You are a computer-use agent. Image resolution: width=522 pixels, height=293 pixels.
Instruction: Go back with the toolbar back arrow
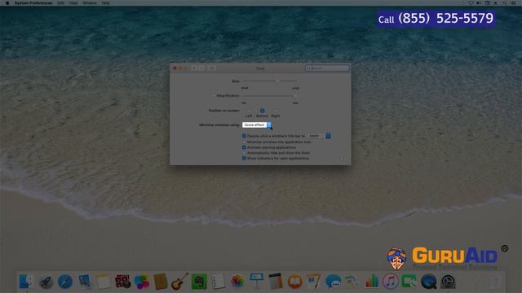click(x=193, y=68)
